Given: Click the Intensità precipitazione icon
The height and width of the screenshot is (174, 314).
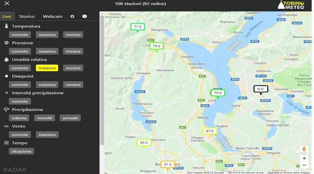Looking at the screenshot, I should pos(6,93).
